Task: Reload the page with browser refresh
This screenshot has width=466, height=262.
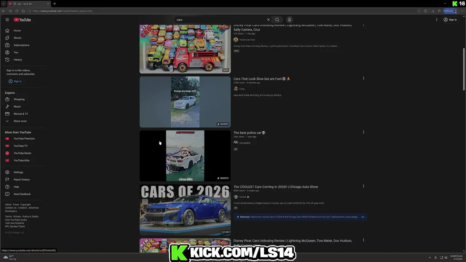Action: [17, 11]
